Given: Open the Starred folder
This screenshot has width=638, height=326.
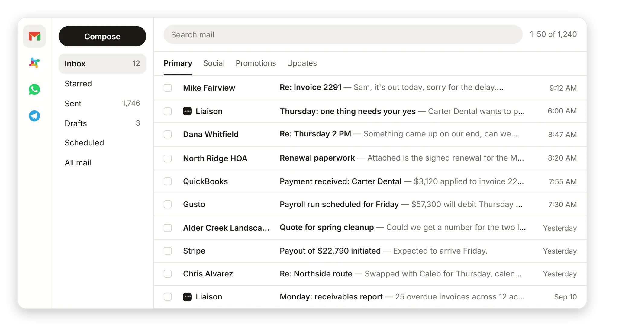Looking at the screenshot, I should (x=102, y=84).
